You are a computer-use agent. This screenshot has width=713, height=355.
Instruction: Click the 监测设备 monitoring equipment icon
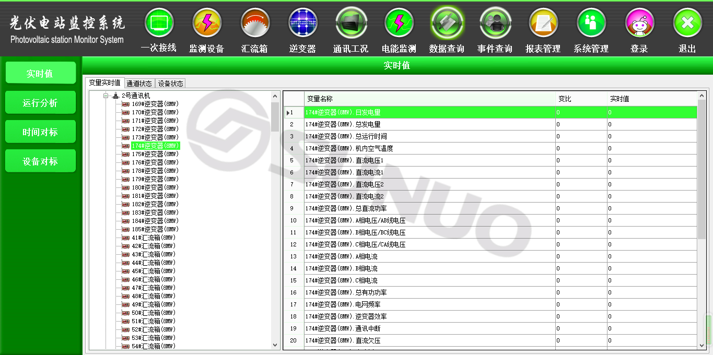[207, 23]
